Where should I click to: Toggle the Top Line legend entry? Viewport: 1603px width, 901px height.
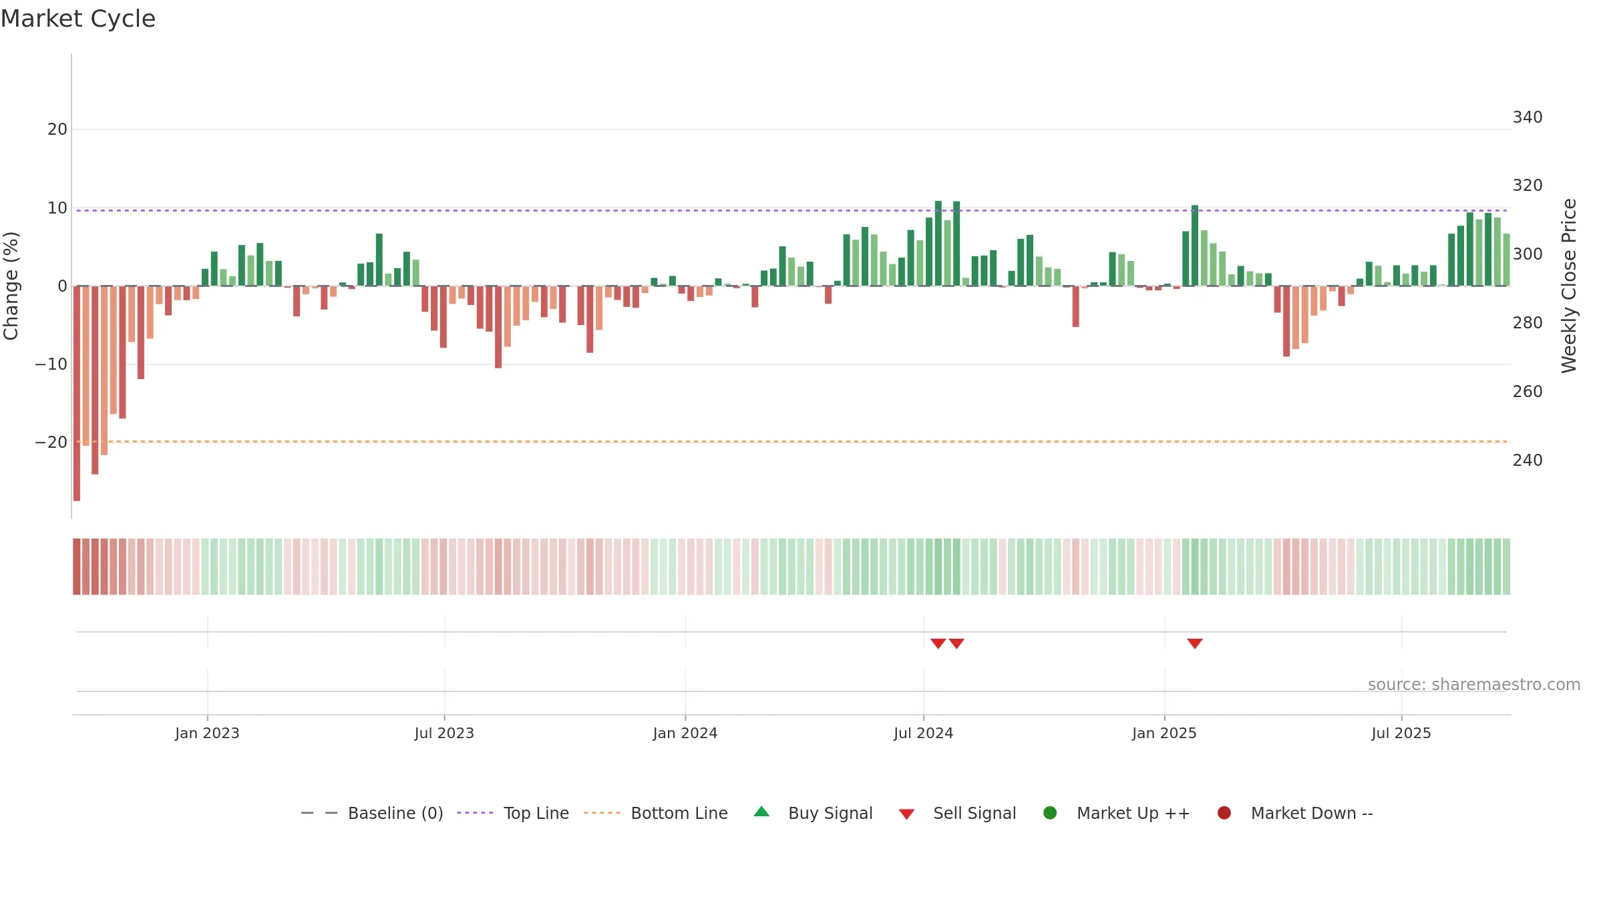[513, 813]
